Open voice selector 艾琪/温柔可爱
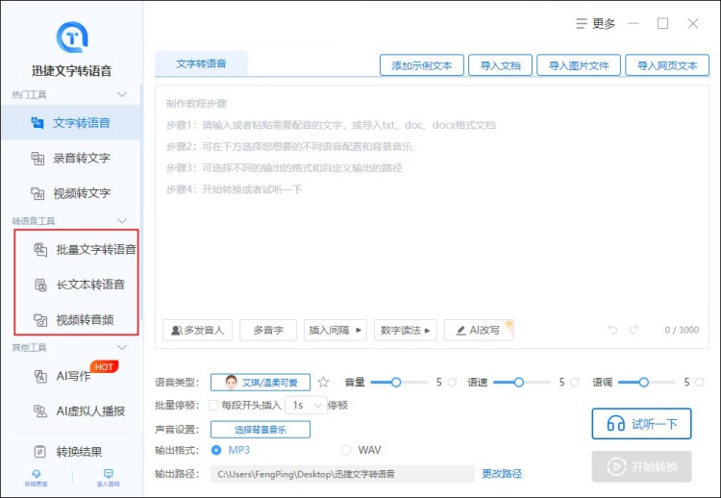Viewport: 721px width, 498px height. [x=261, y=382]
